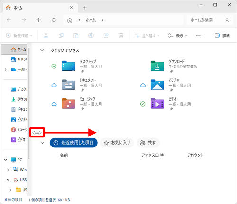Image resolution: width=237 pixels, height=204 pixels.
Task: Click the navigation pane vertical scrollbar
Action: 29,104
